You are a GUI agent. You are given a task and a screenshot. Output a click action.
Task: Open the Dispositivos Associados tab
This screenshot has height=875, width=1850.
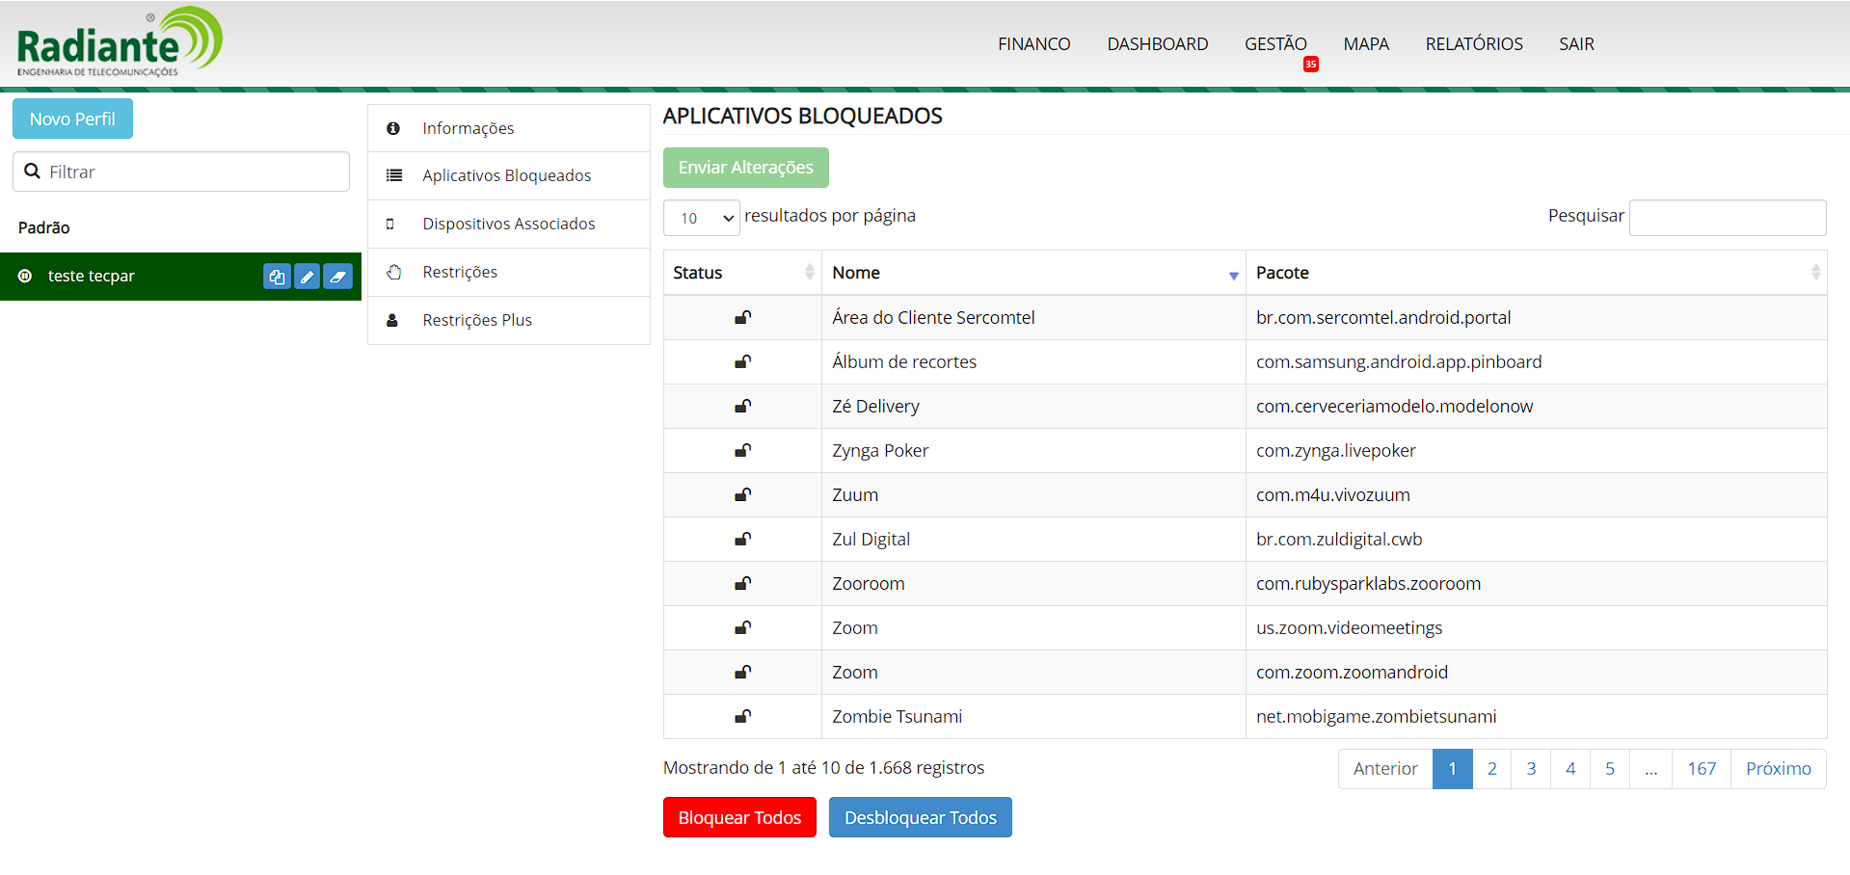point(508,224)
